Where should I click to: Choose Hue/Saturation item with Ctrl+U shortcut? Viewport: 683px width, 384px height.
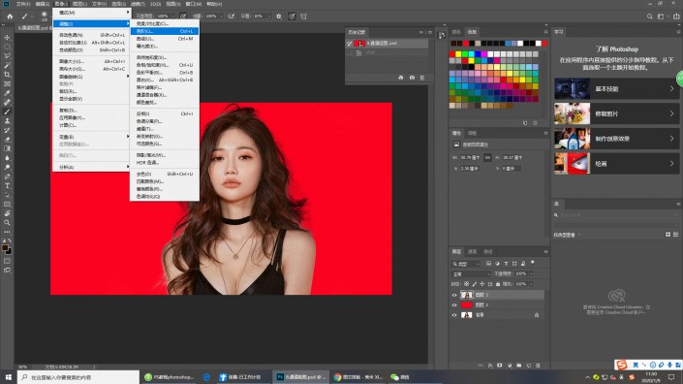coord(165,65)
